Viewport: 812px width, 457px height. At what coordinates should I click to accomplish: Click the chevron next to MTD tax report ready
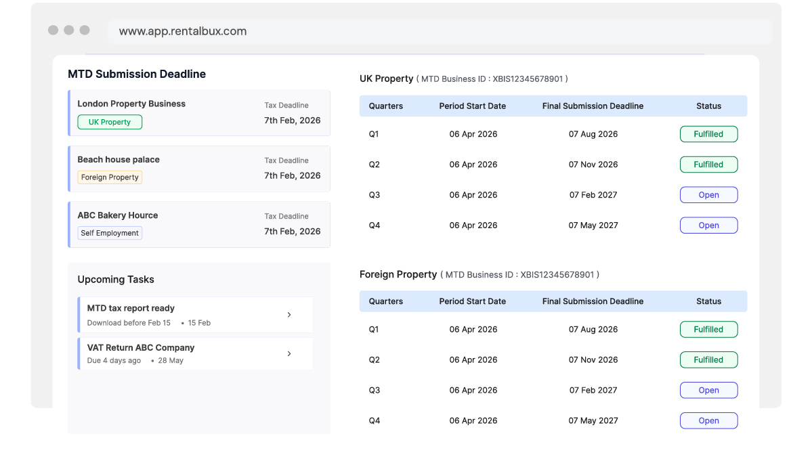click(289, 315)
